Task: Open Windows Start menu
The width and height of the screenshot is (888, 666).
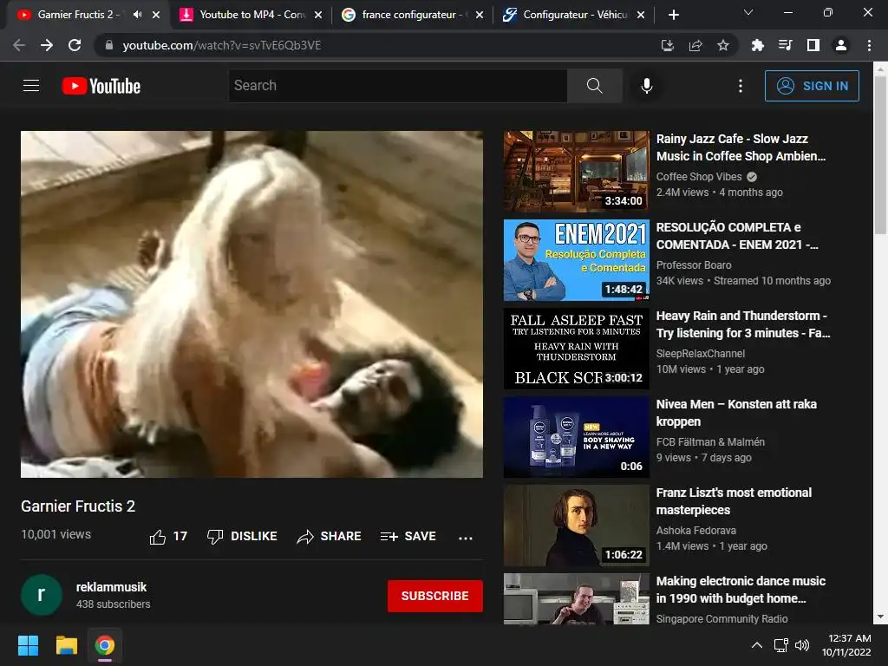Action: (x=28, y=645)
